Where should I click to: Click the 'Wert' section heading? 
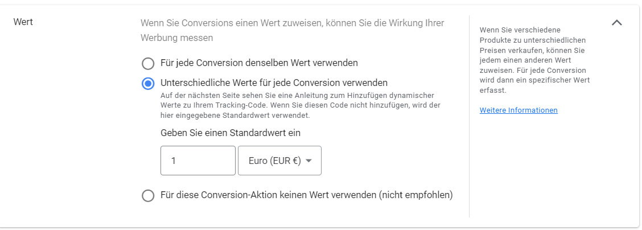23,22
